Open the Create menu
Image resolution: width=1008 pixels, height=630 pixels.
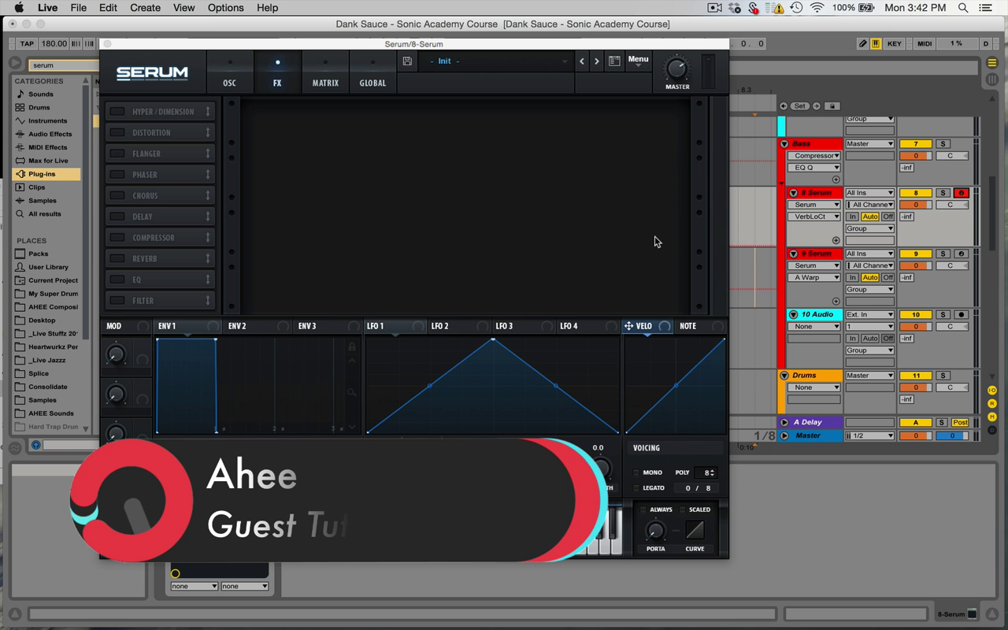tap(145, 8)
